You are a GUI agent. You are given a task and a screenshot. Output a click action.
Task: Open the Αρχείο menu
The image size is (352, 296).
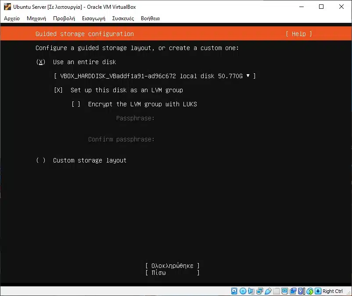coord(12,18)
